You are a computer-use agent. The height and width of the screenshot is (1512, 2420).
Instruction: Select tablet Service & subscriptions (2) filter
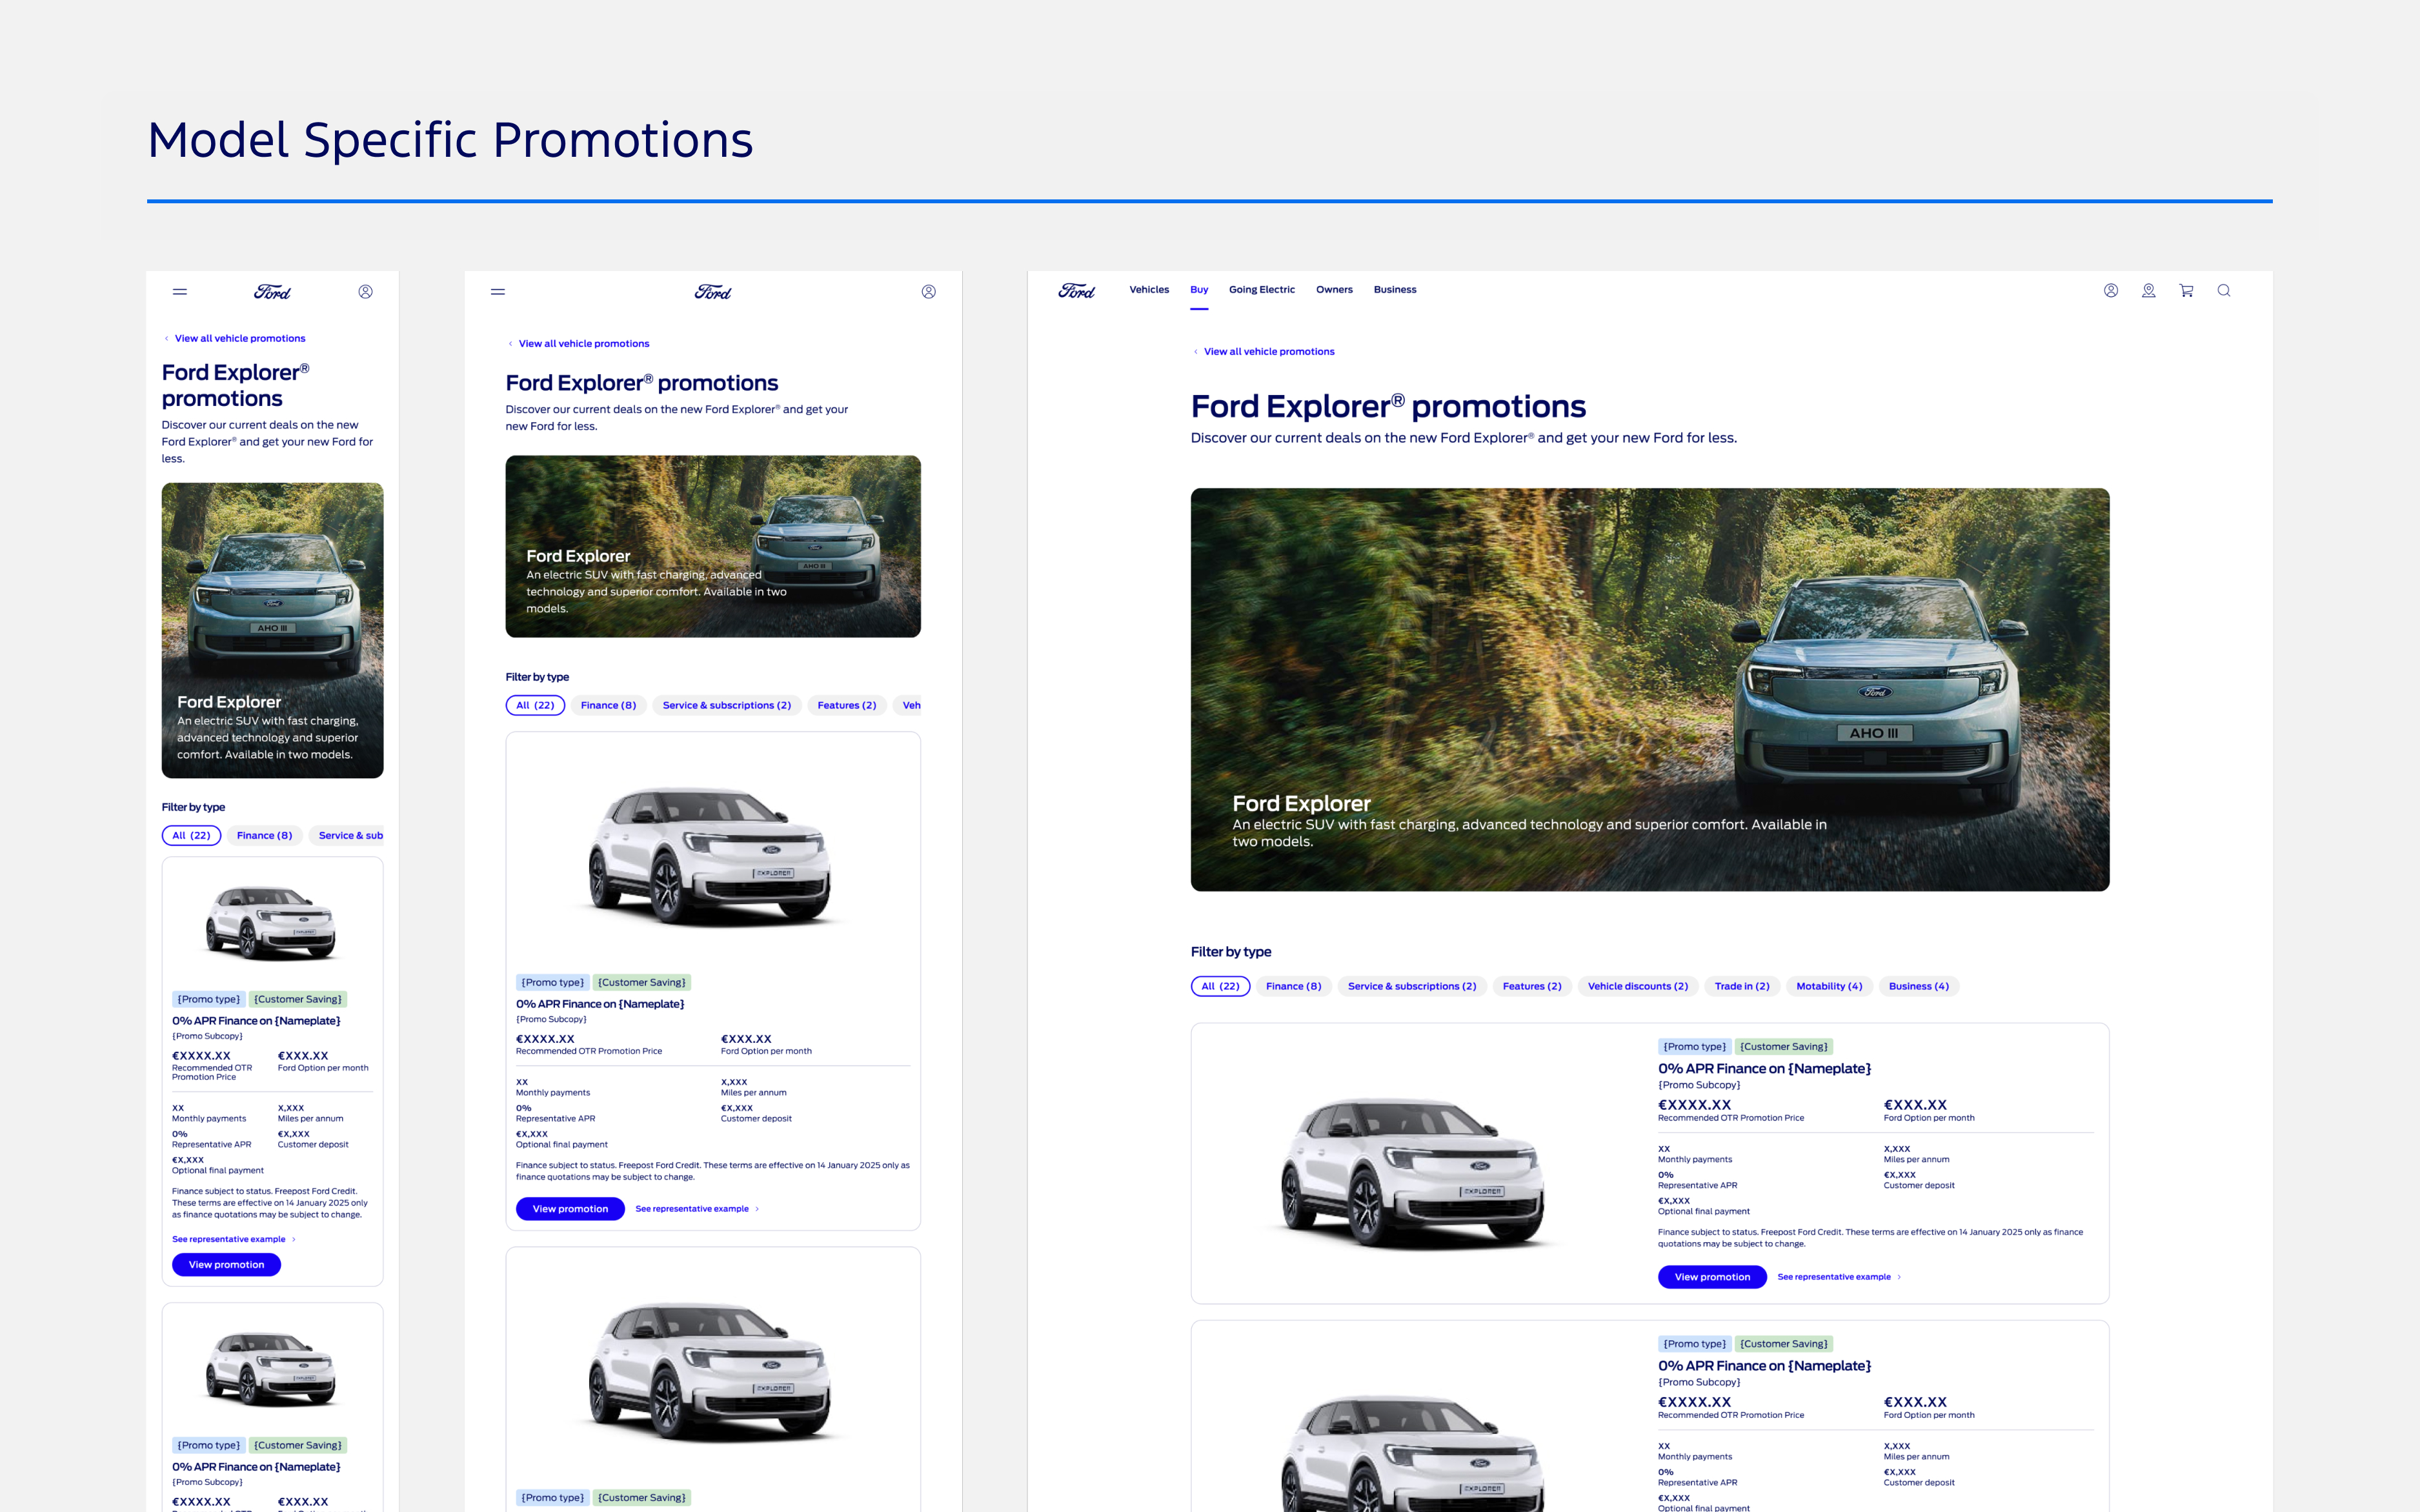pos(726,705)
